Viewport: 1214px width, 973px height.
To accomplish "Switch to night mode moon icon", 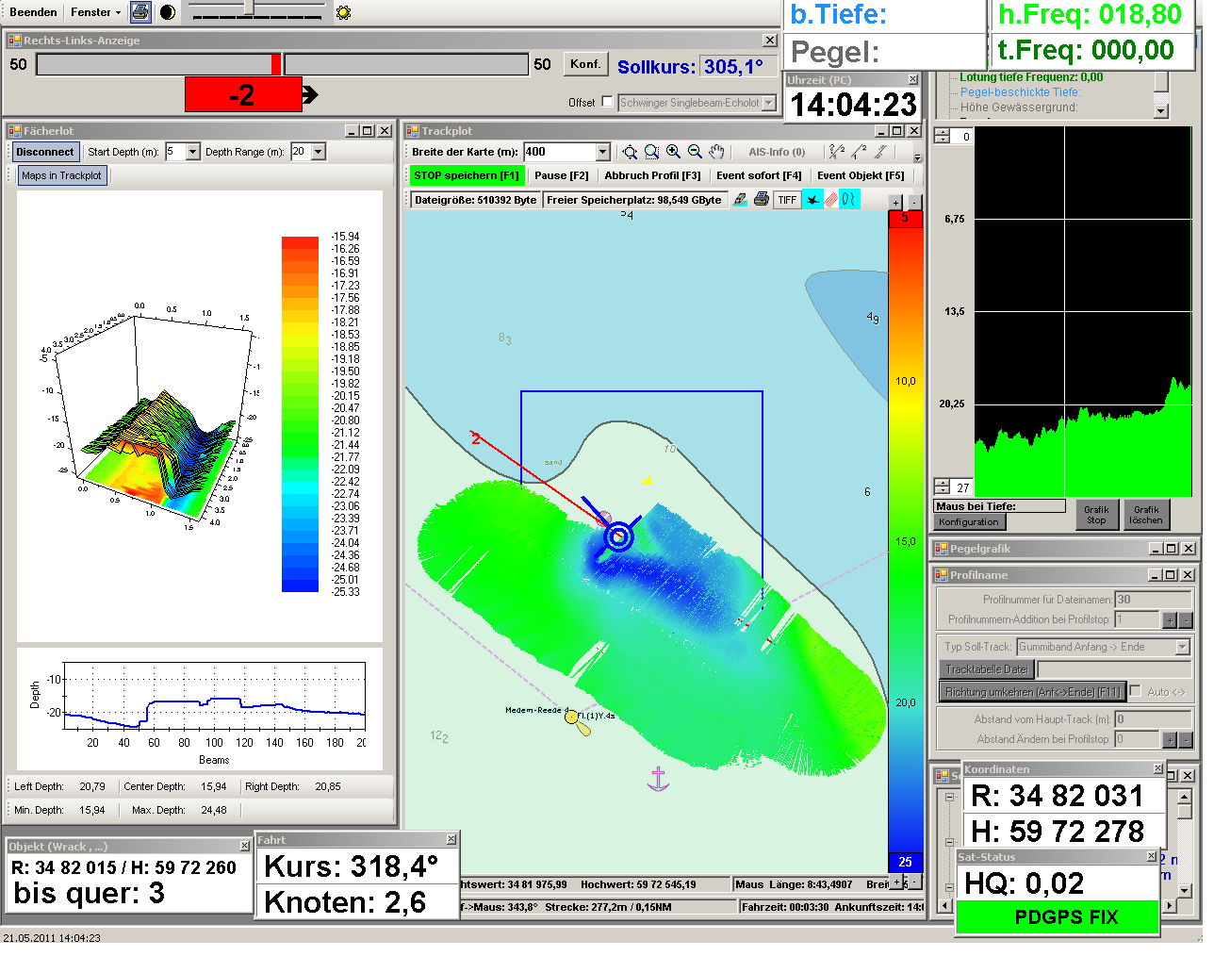I will pos(167,12).
